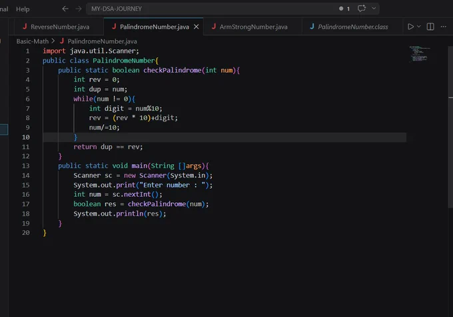Go forward with the right arrow

click(79, 9)
